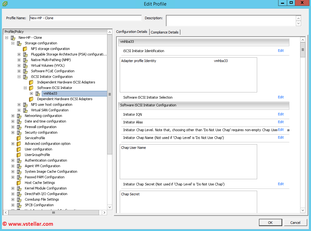The height and width of the screenshot is (231, 311).
Task: Expand the vmhba33 tree node
Action: (x=31, y=94)
